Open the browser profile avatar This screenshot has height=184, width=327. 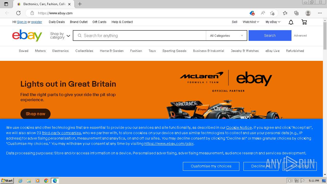point(308,13)
